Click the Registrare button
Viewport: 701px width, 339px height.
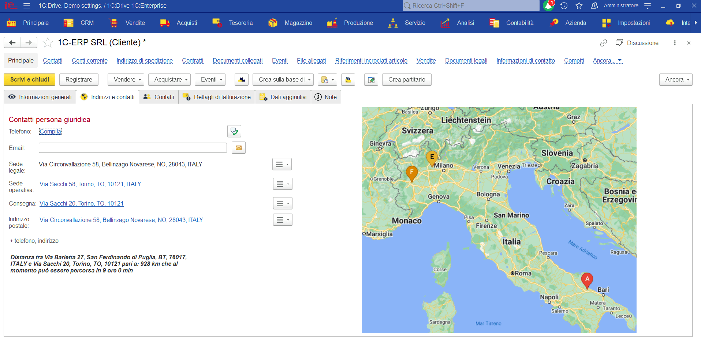click(79, 79)
